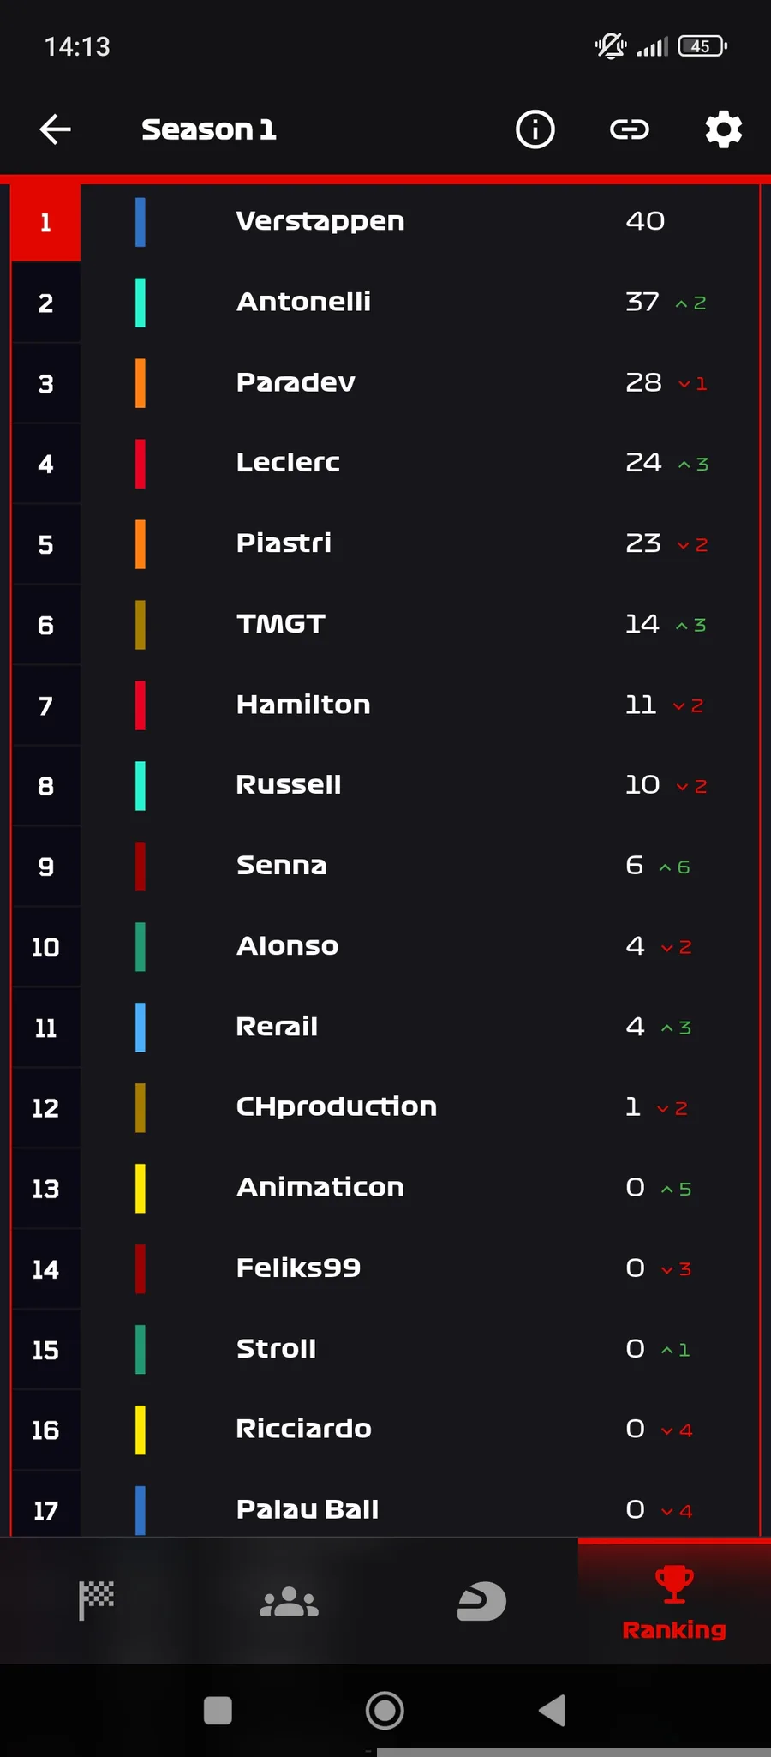Image resolution: width=771 pixels, height=1757 pixels.
Task: Tap Android recent apps square button
Action: point(218,1711)
